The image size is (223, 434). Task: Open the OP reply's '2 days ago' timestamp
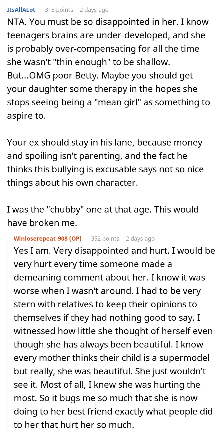[140, 238]
